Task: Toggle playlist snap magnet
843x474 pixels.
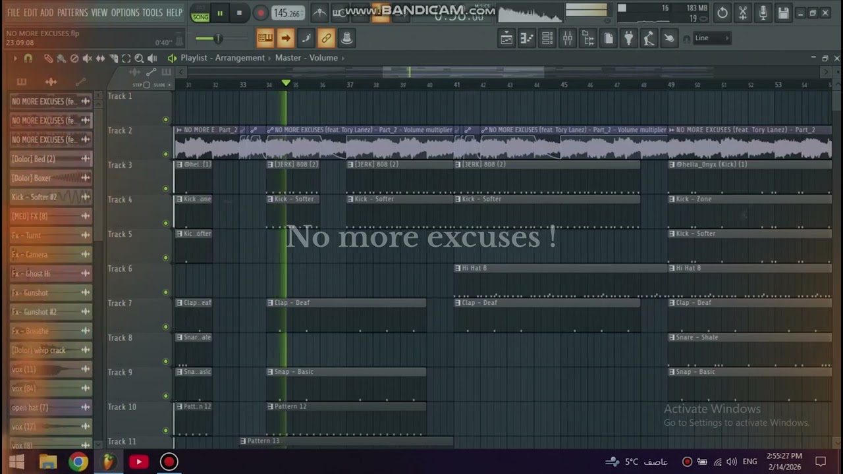Action: tap(28, 59)
